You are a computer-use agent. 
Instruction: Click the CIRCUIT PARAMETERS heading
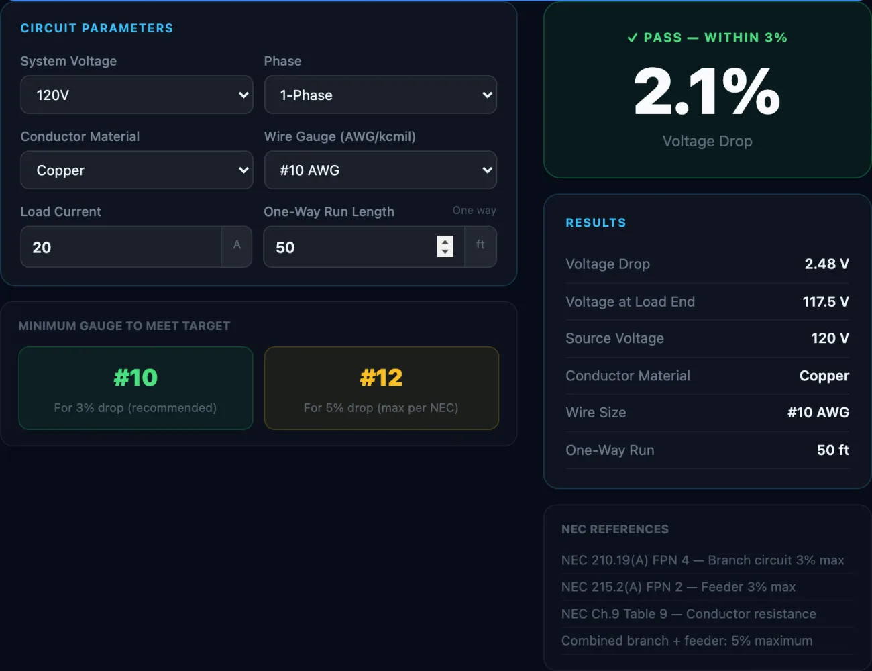tap(97, 28)
